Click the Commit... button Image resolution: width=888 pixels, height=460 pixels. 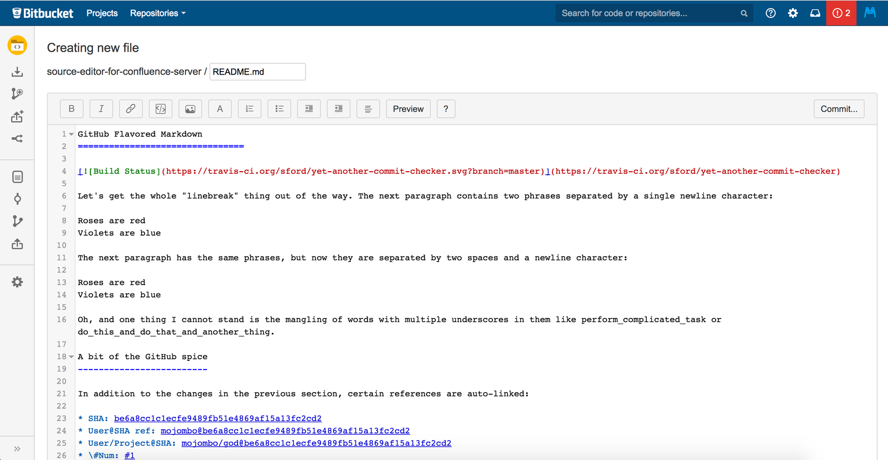pyautogui.click(x=839, y=109)
